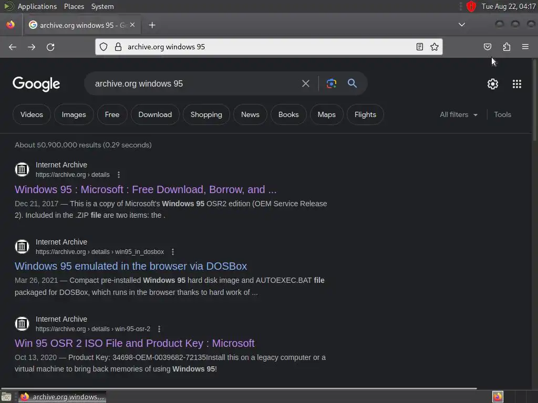The height and width of the screenshot is (403, 538).
Task: Apply the Free filter chip
Action: pyautogui.click(x=112, y=114)
